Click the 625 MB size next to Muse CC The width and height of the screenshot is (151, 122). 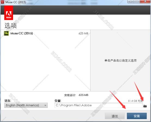coord(83,33)
